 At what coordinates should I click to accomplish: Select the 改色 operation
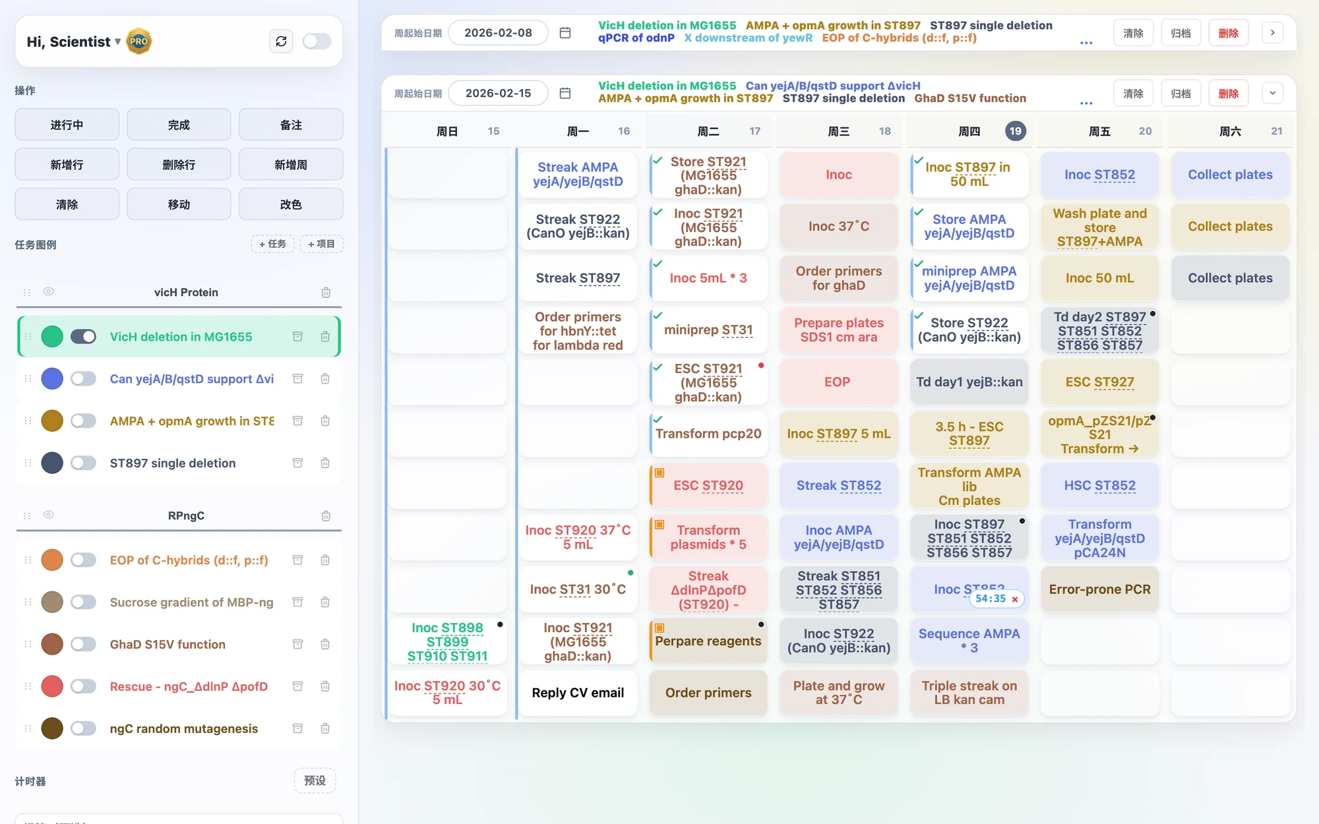pos(291,204)
